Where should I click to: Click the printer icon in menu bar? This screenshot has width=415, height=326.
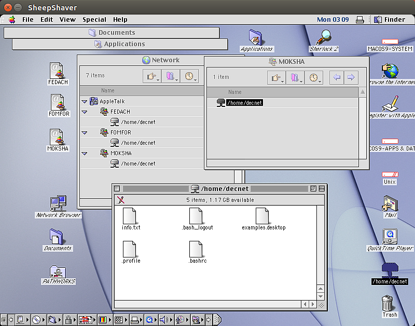(359, 20)
